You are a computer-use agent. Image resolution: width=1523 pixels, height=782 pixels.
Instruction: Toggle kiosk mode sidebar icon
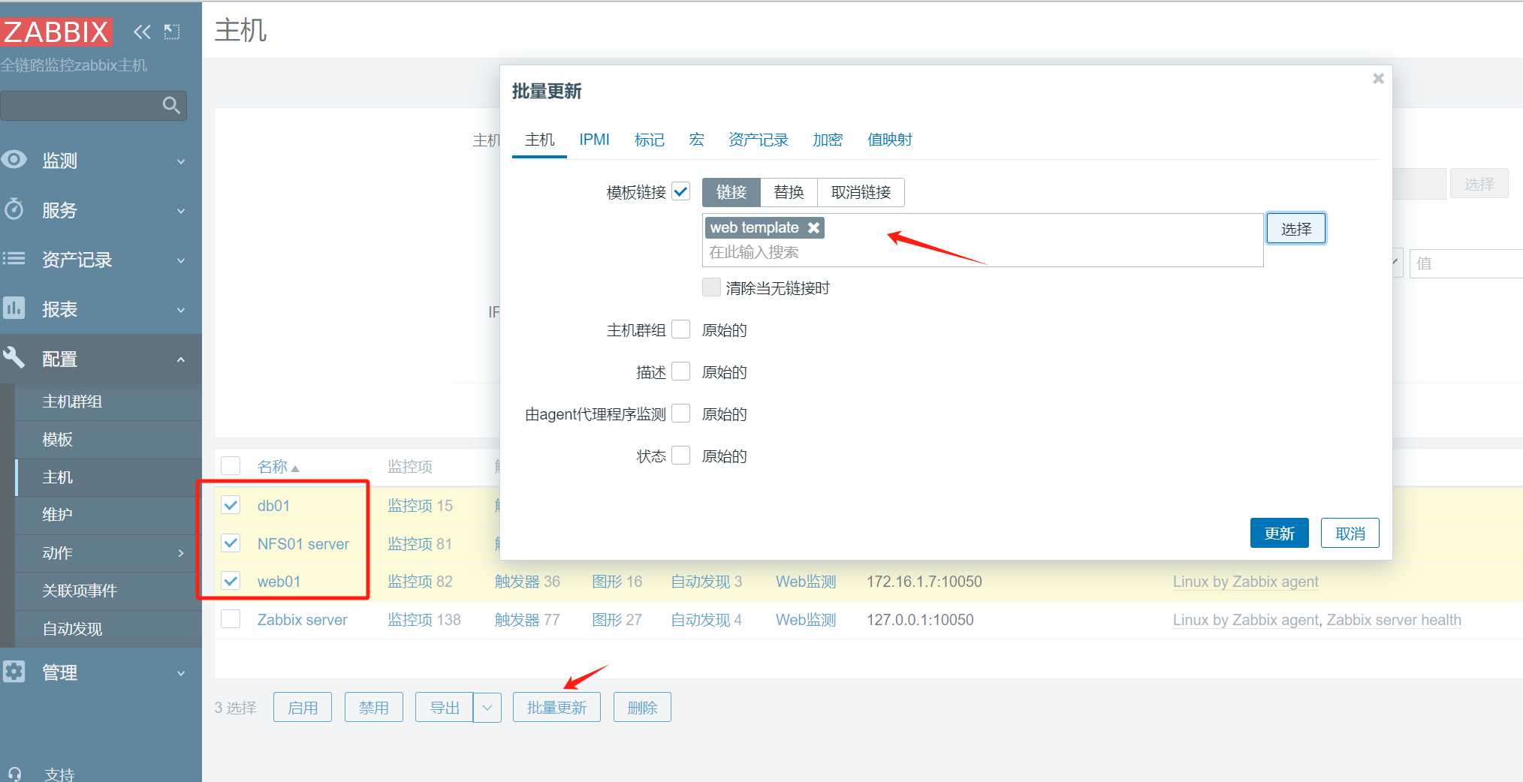(x=172, y=32)
